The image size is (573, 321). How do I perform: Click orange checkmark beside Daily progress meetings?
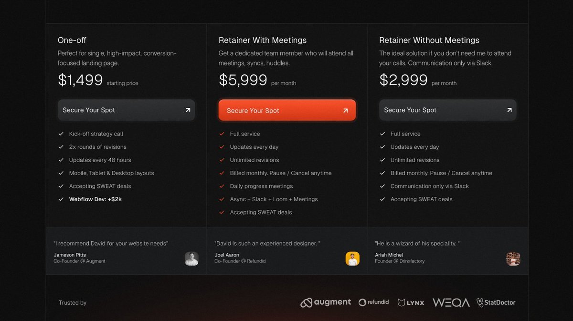click(x=222, y=186)
